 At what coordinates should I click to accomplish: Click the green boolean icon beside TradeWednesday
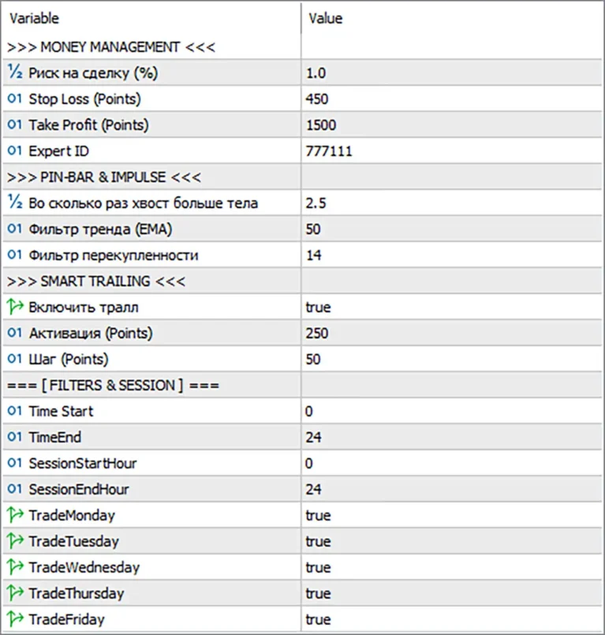(x=16, y=567)
